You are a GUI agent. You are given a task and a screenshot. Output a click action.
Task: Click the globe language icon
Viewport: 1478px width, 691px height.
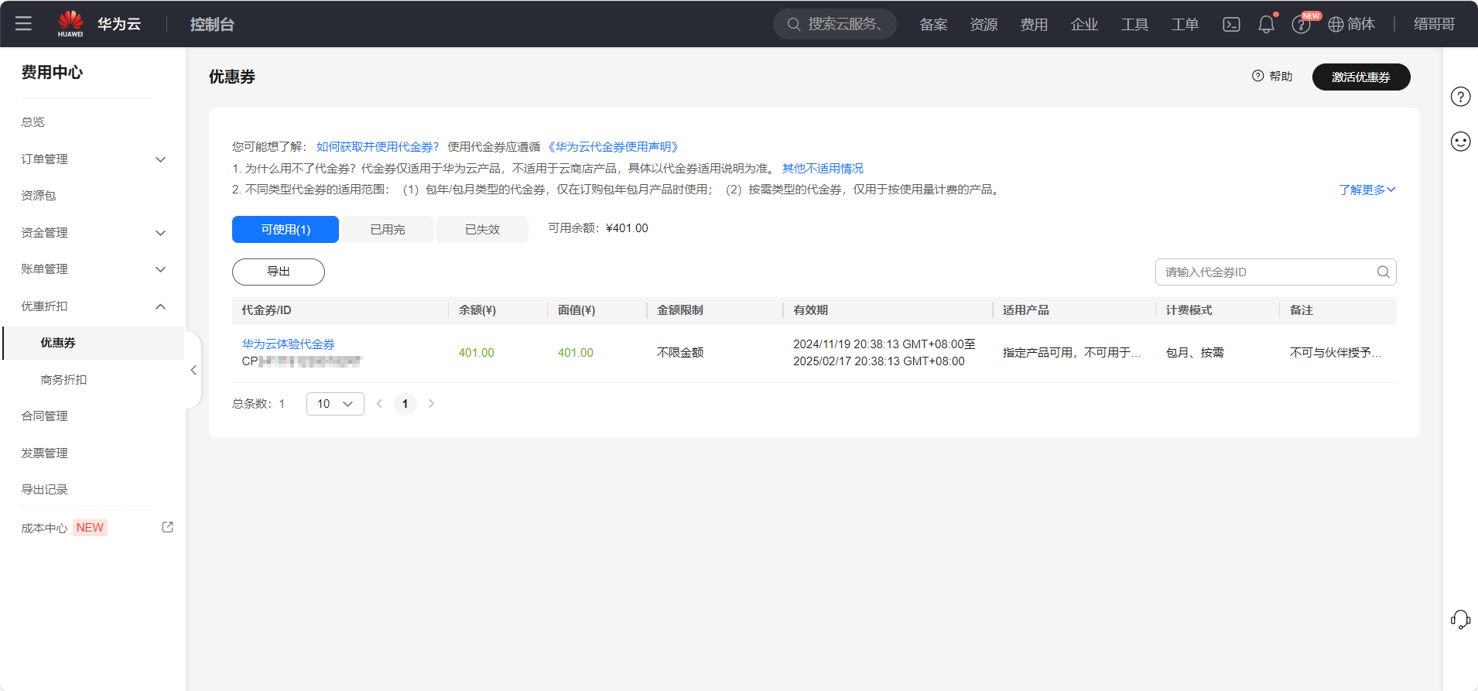tap(1336, 24)
